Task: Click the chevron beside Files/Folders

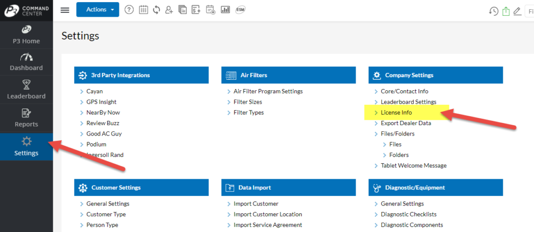Action: pyautogui.click(x=376, y=134)
